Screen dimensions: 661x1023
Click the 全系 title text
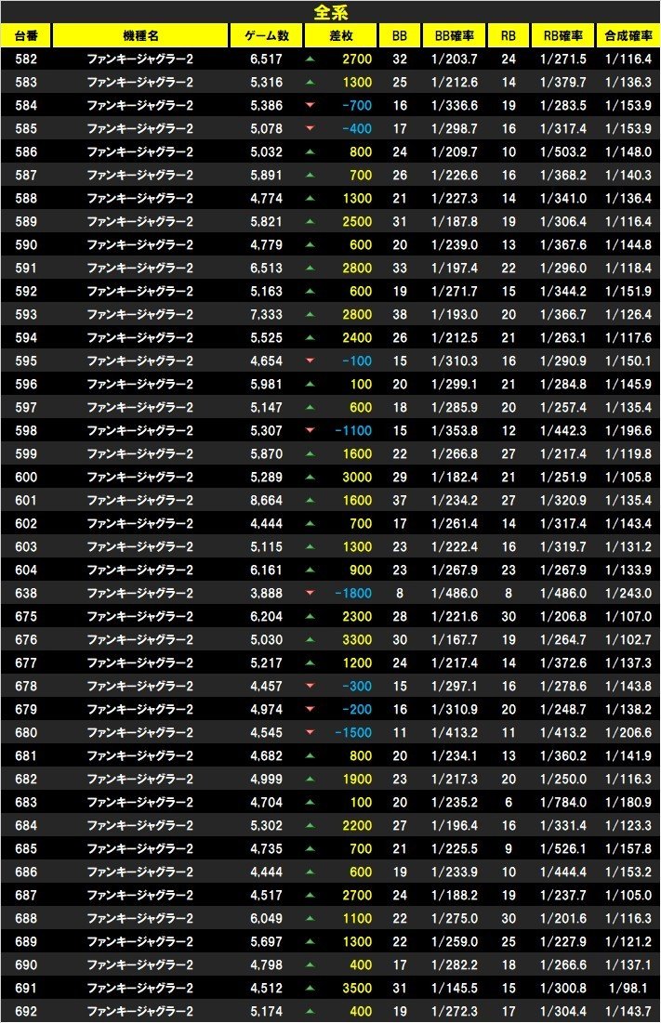(330, 12)
